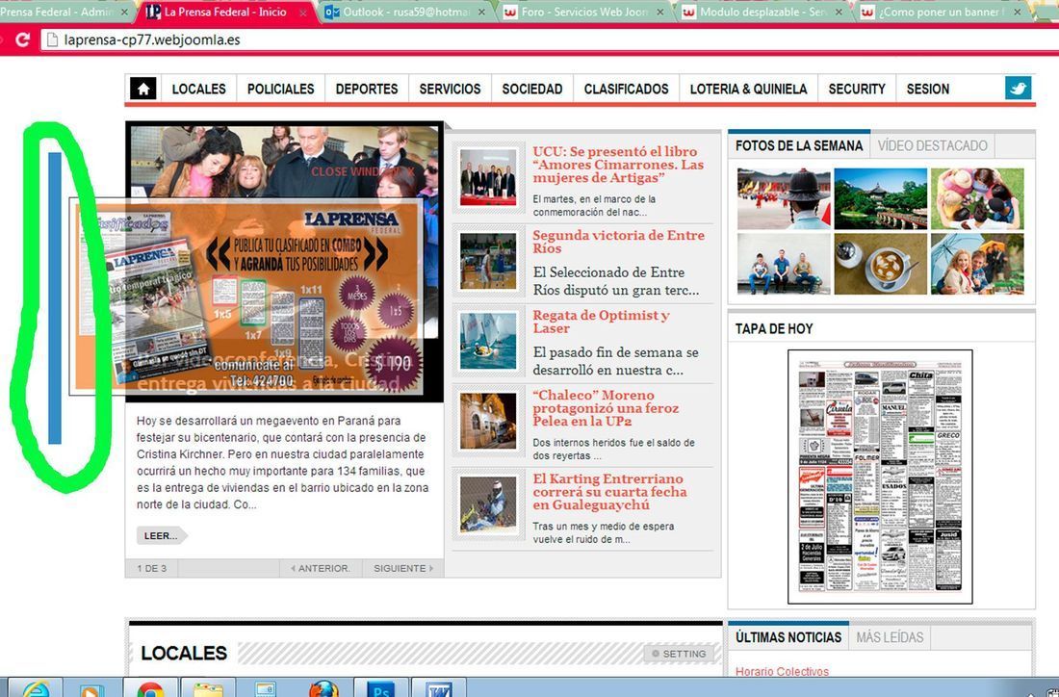
Task: Open the LOCALES menu
Action: pos(198,90)
